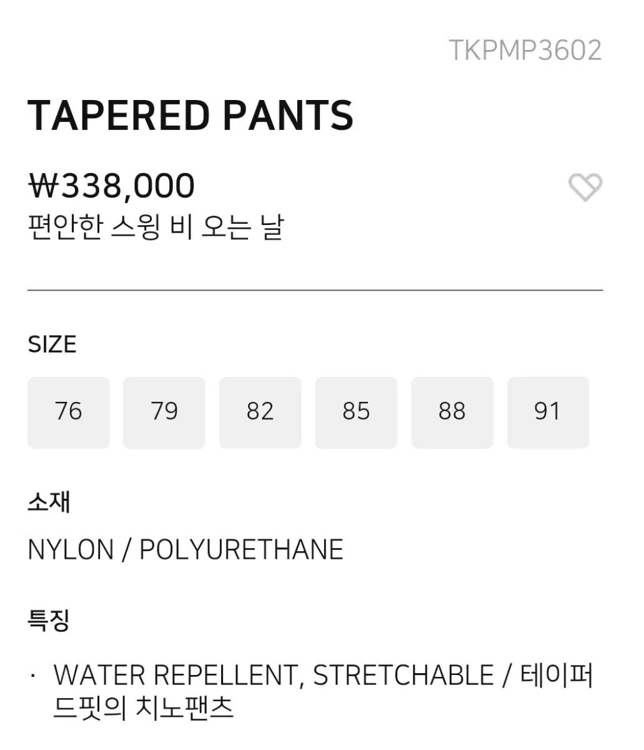Click the product code TKPMP3602

(x=525, y=51)
